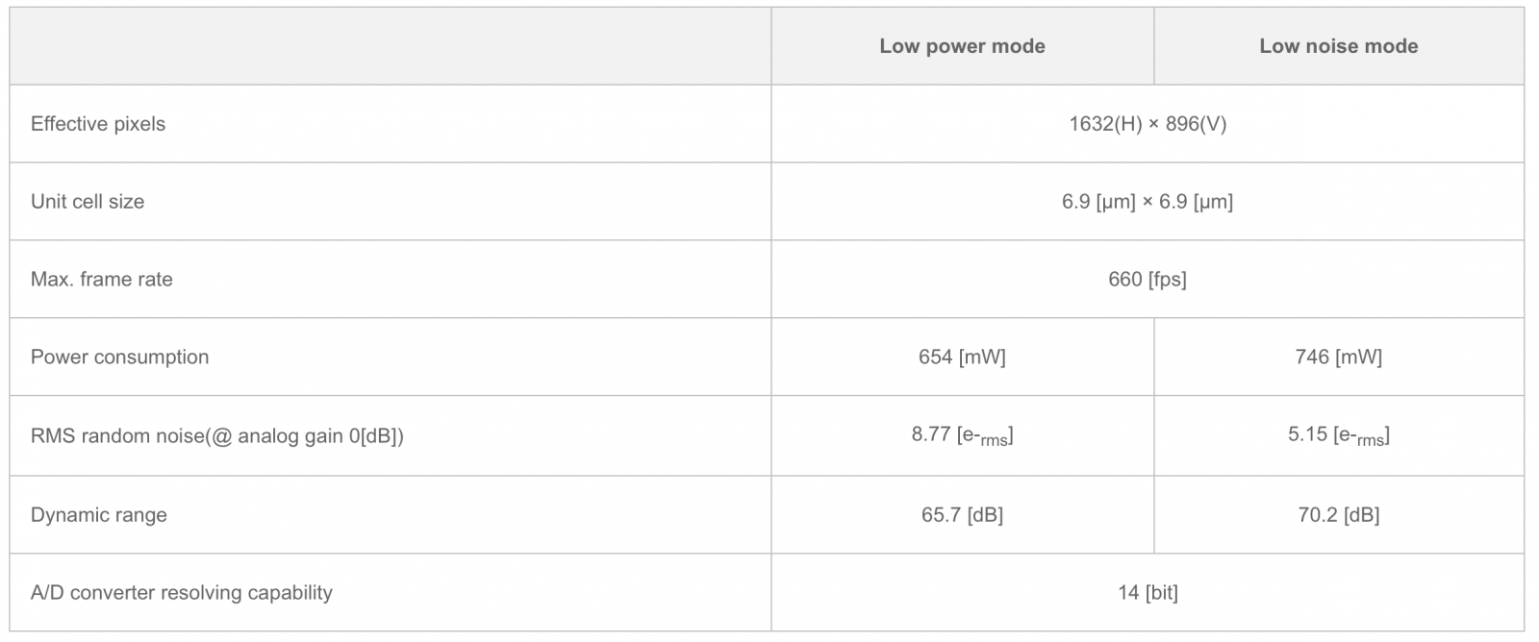This screenshot has height=642, width=1539.
Task: Select the "Max. frame rate" label
Action: pyautogui.click(x=102, y=280)
